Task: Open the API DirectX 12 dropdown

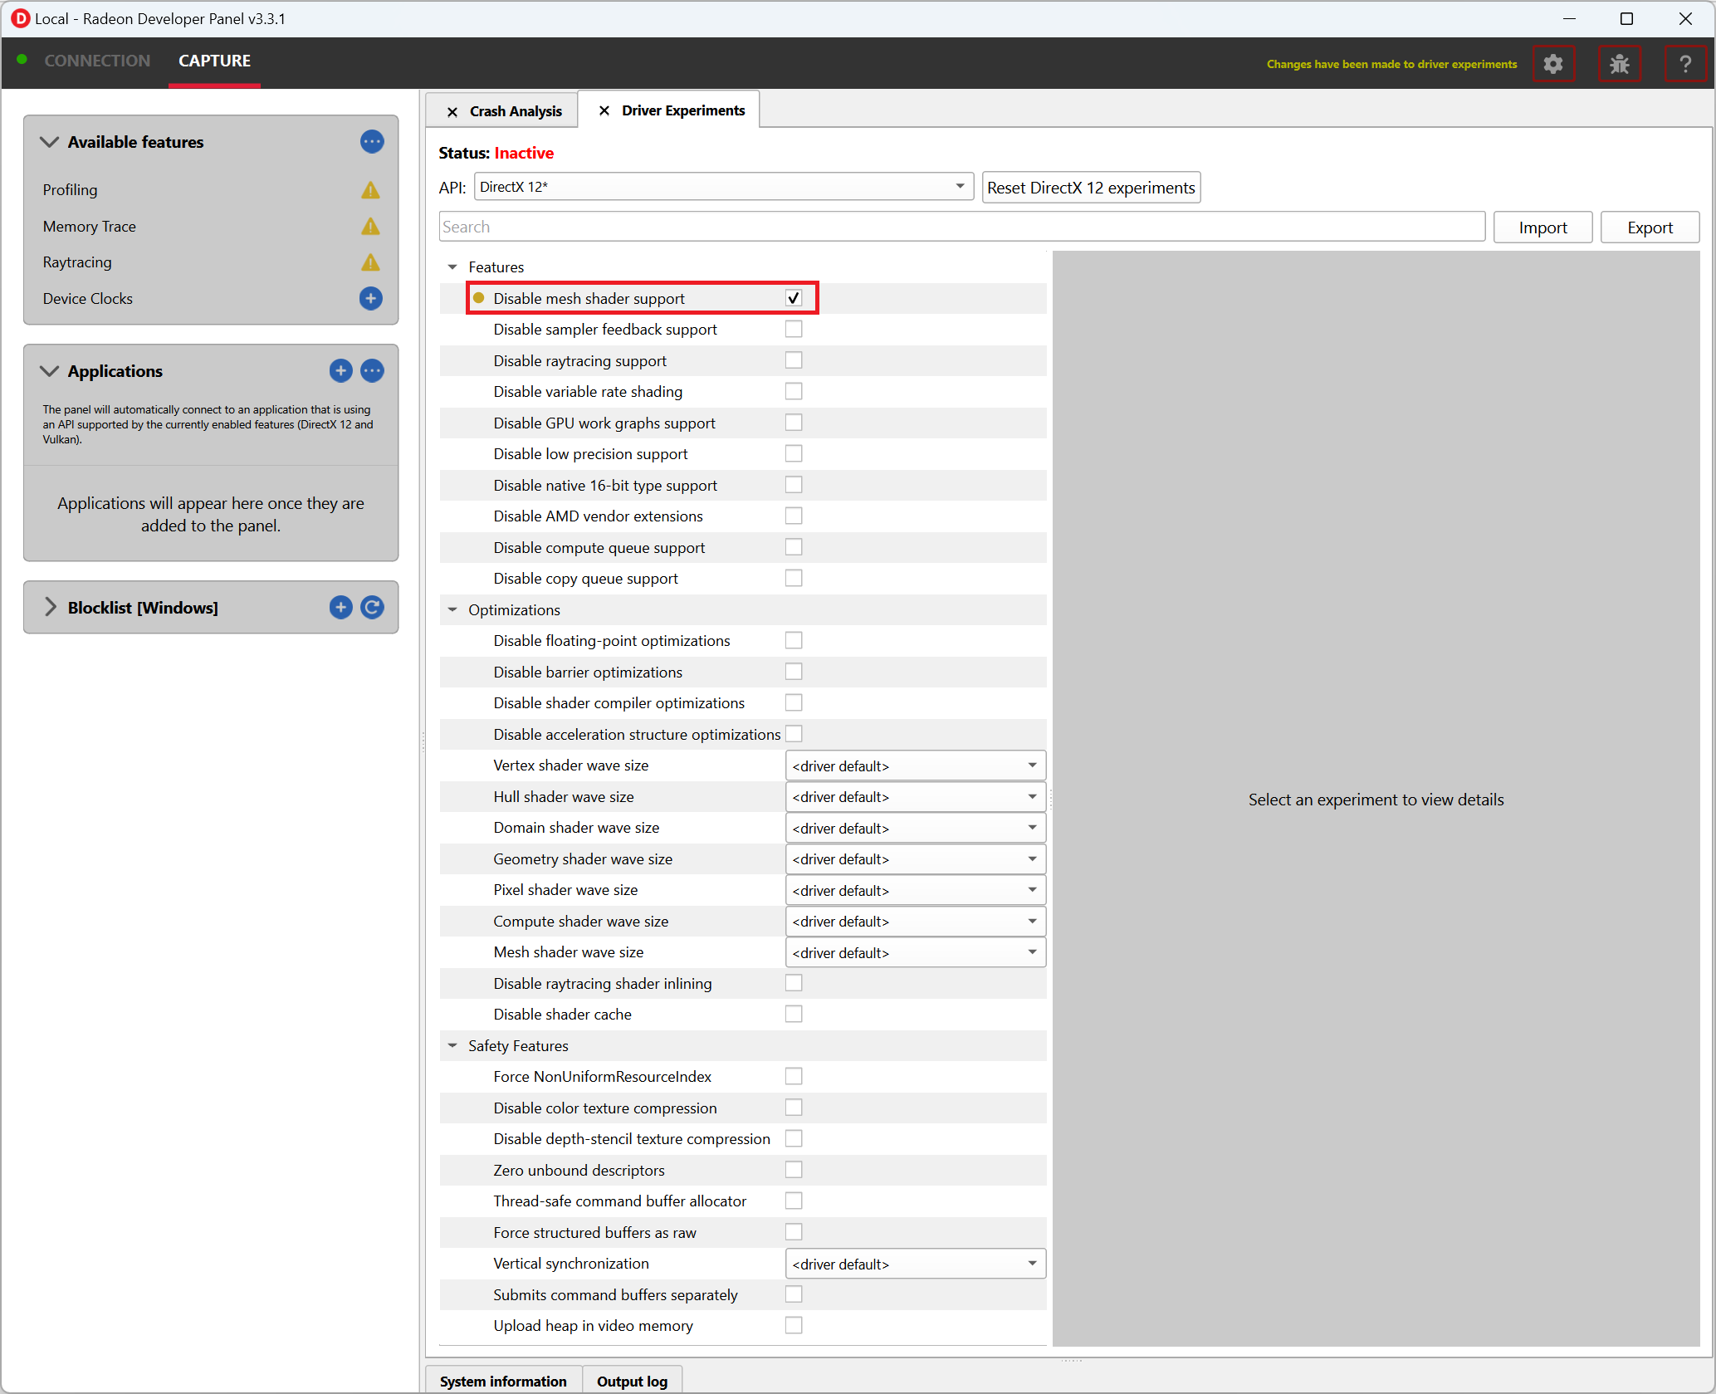Action: click(722, 187)
